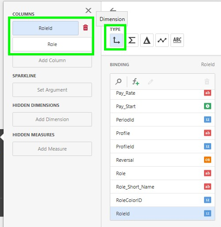Click the ab string badge beside Pay_Rate
This screenshot has height=227, width=221.
[x=208, y=93]
